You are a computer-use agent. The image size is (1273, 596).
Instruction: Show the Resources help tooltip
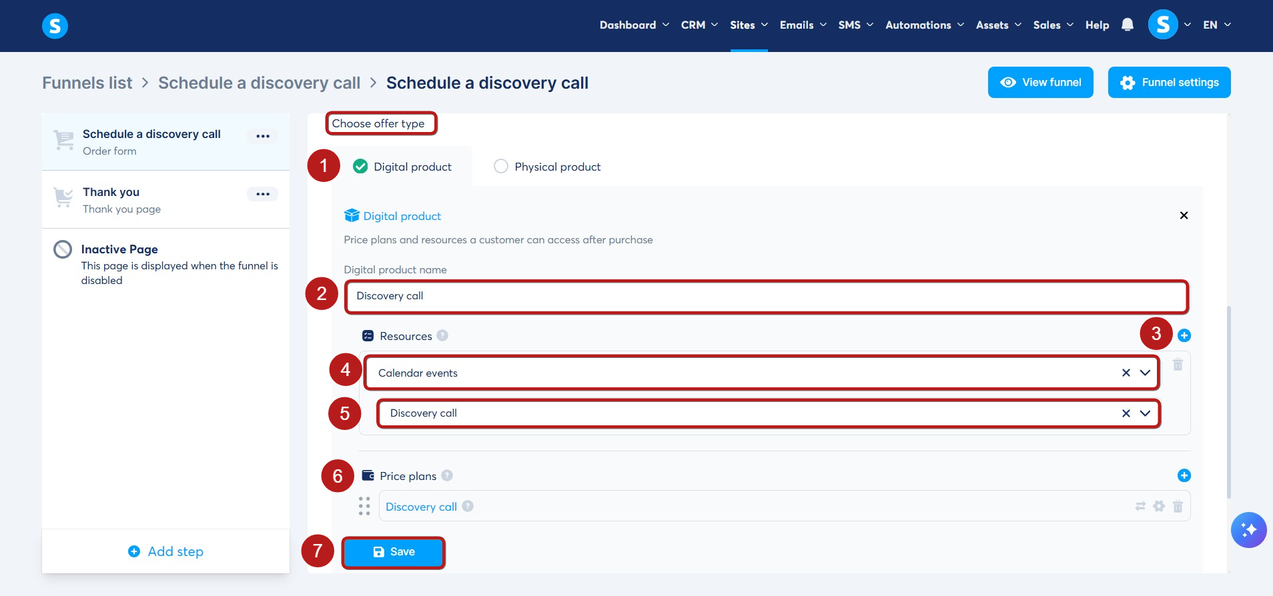tap(442, 335)
